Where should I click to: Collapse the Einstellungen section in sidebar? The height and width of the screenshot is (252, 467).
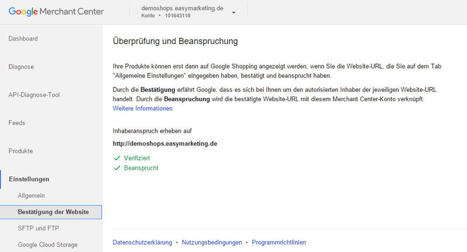coord(29,179)
